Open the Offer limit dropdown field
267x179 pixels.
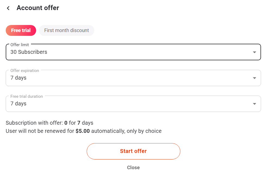[x=133, y=52]
